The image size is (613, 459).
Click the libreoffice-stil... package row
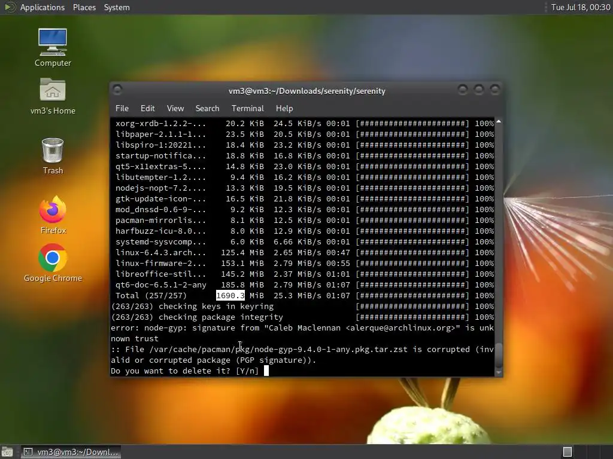tap(304, 274)
